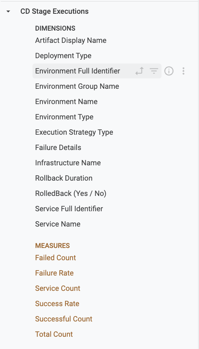
Task: Click the CD Stage Executions heading
Action: pyautogui.click(x=55, y=11)
